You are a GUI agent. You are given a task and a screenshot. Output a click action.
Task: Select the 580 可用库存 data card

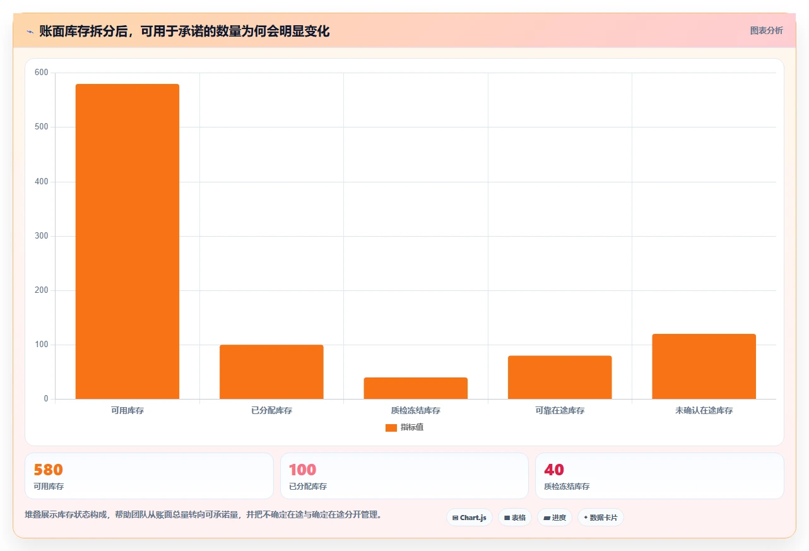[x=149, y=476]
